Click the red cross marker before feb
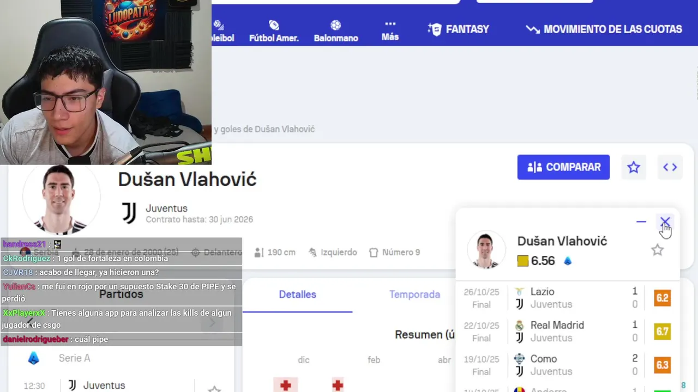This screenshot has height=392, width=698. point(338,385)
